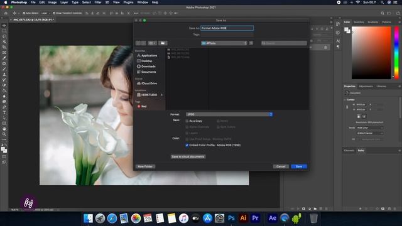Select the Zoom tool
The height and width of the screenshot is (226, 402).
coord(4,134)
